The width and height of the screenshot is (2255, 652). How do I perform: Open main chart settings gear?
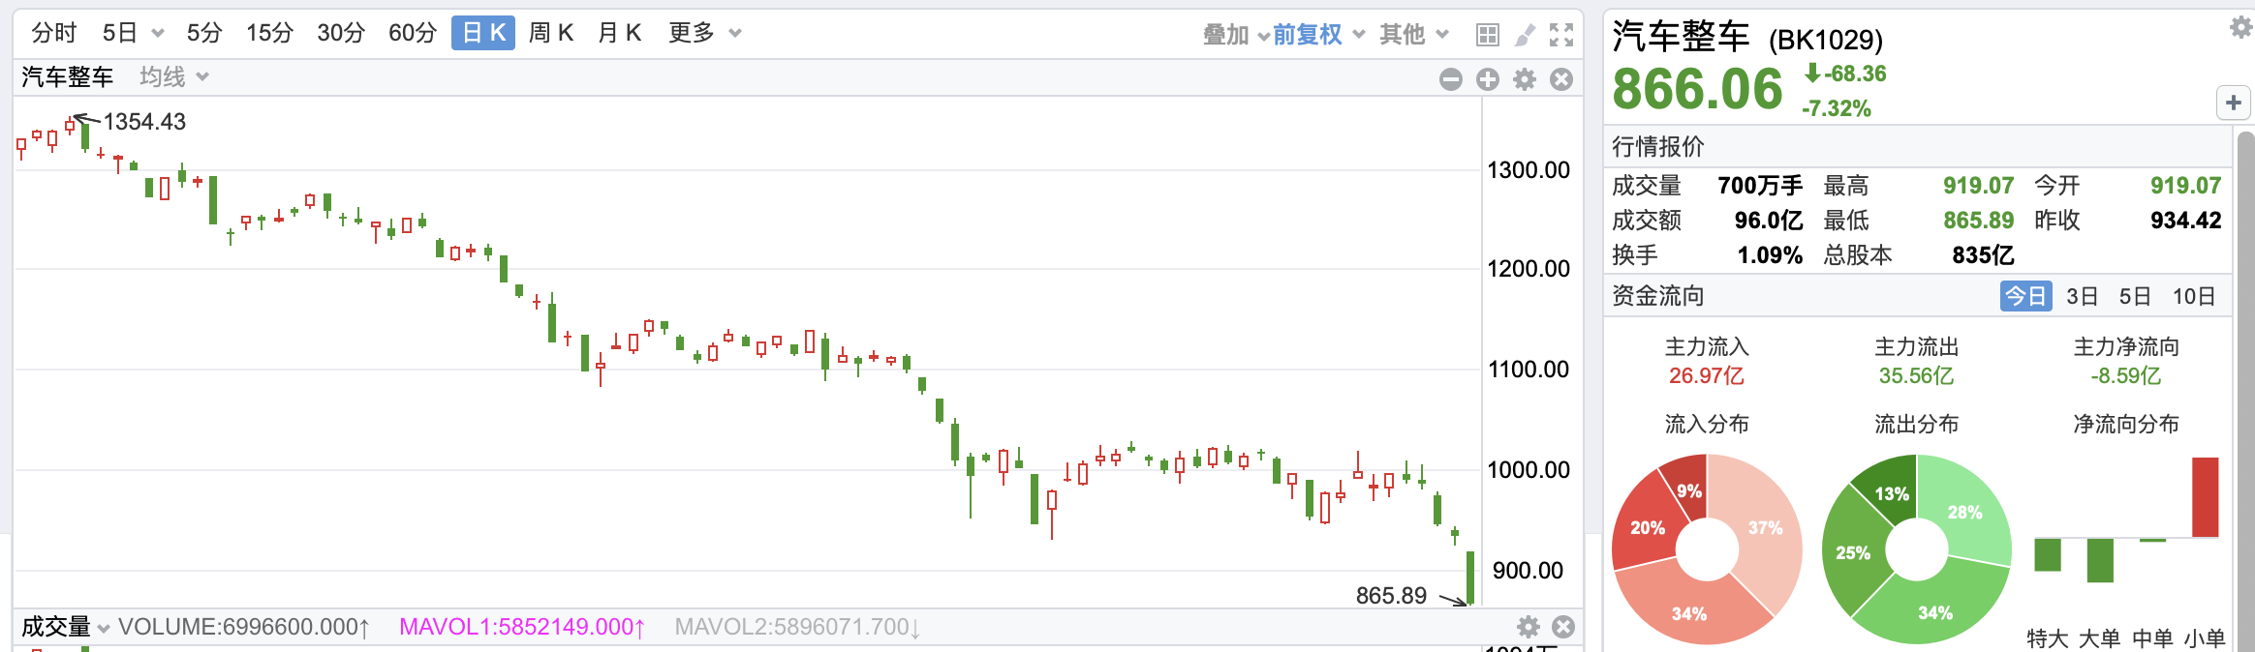pos(1525,79)
